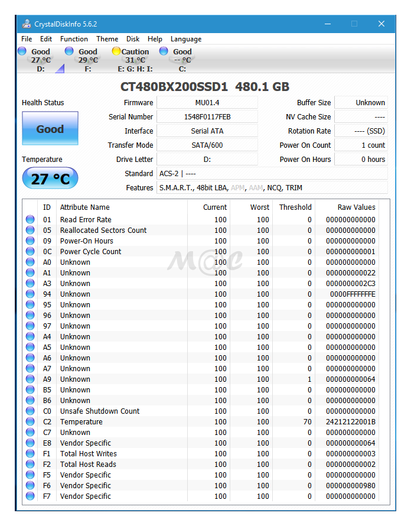Click the 27 °C temperature button
This screenshot has width=411, height=526.
click(50, 178)
